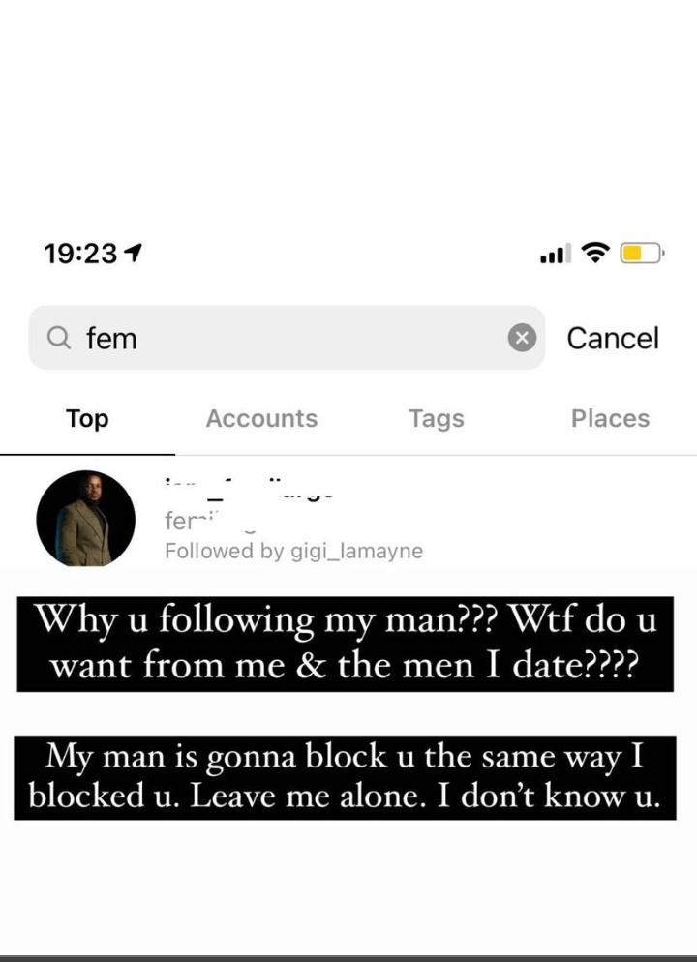
Task: Tap the location arrow beside the time
Action: click(134, 252)
